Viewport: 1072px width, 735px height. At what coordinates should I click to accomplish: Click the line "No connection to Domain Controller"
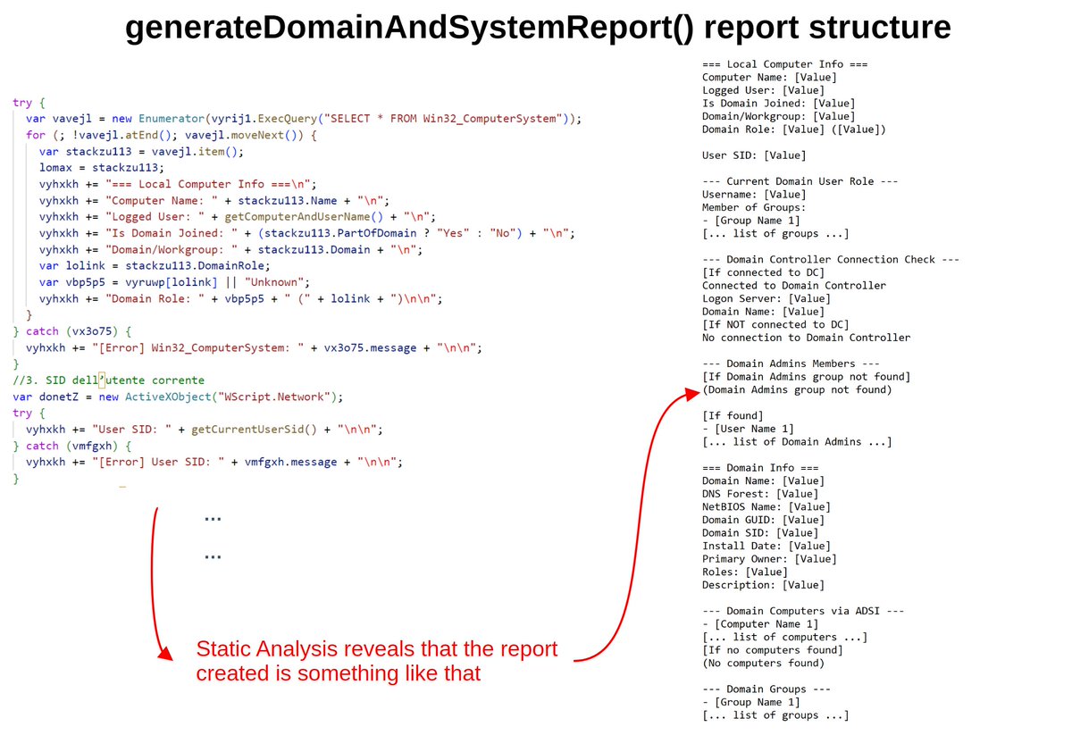(806, 338)
